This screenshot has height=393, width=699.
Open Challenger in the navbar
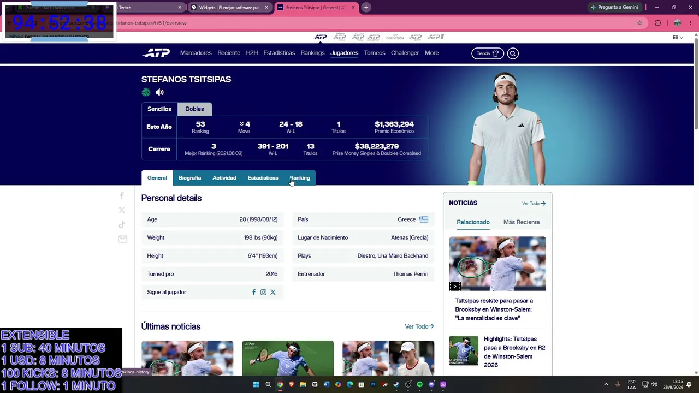pos(405,53)
